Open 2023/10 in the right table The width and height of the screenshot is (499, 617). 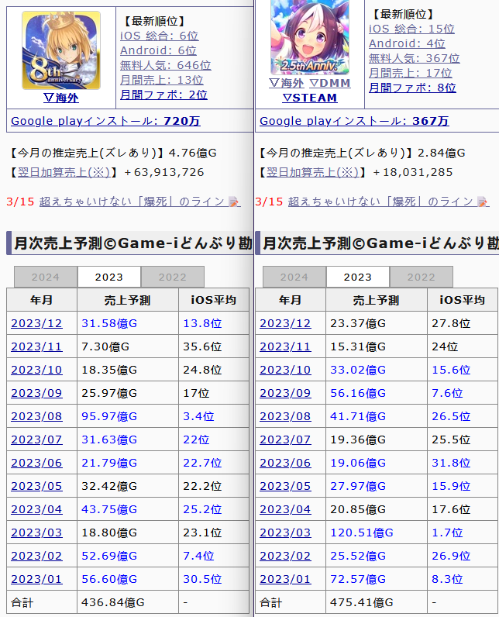285,370
